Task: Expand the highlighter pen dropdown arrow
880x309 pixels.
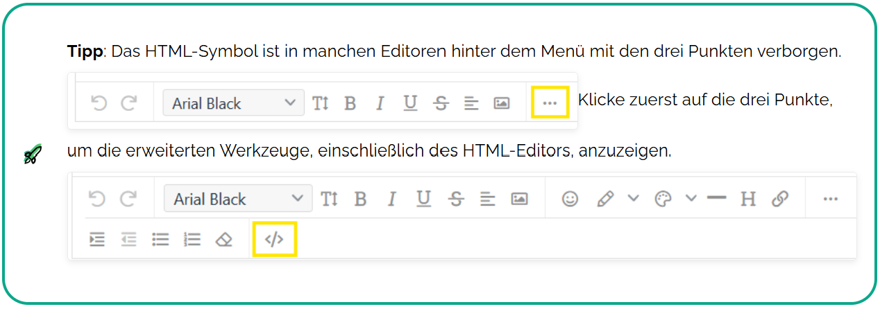Action: point(633,199)
